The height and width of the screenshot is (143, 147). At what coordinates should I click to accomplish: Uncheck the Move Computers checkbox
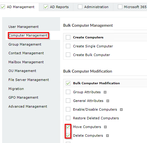(x=68, y=127)
